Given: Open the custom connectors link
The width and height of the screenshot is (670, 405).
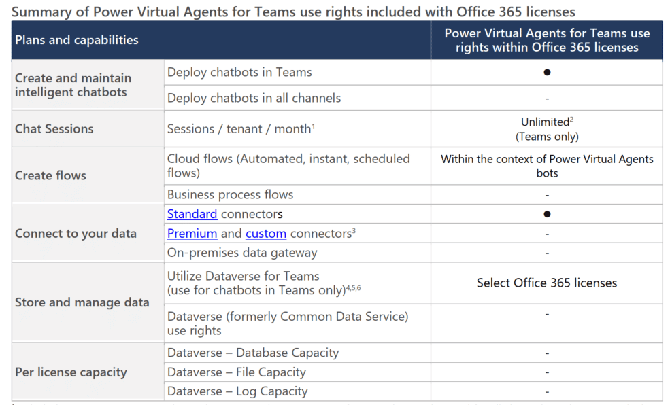Looking at the screenshot, I should pyautogui.click(x=266, y=234).
